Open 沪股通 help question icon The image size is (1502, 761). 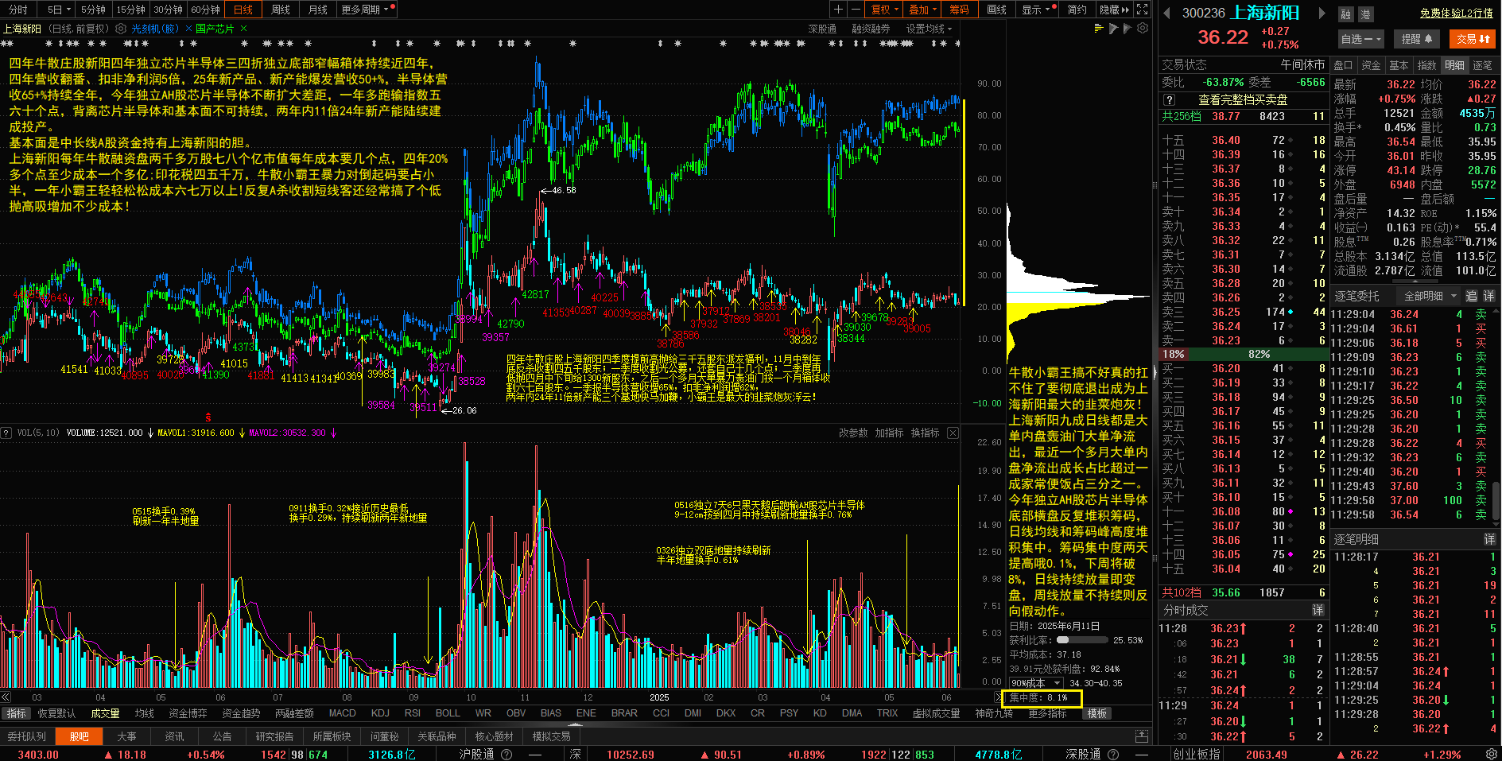point(506,754)
